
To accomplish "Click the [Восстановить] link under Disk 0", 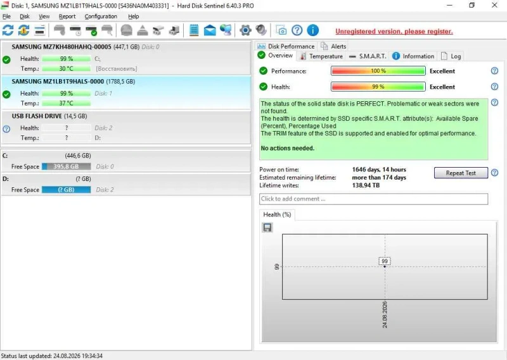I will 117,69.
